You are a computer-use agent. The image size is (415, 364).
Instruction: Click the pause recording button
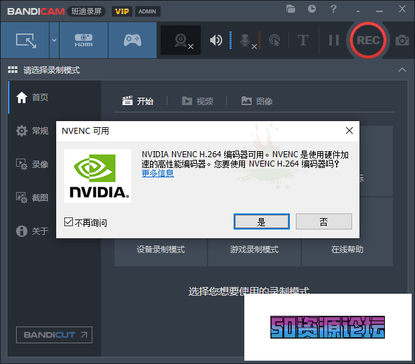click(334, 40)
